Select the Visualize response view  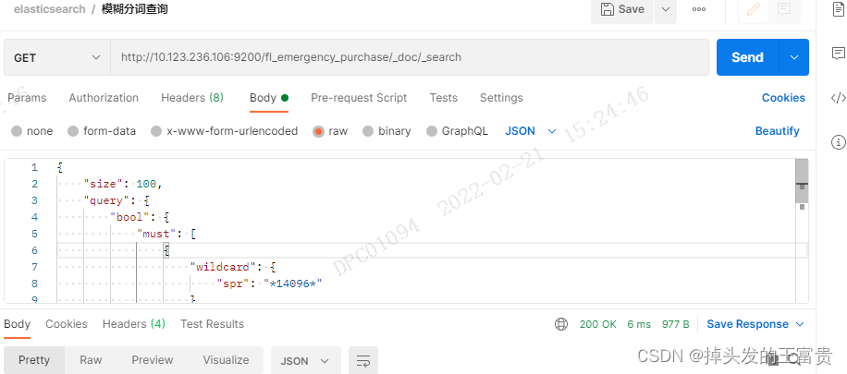point(226,360)
